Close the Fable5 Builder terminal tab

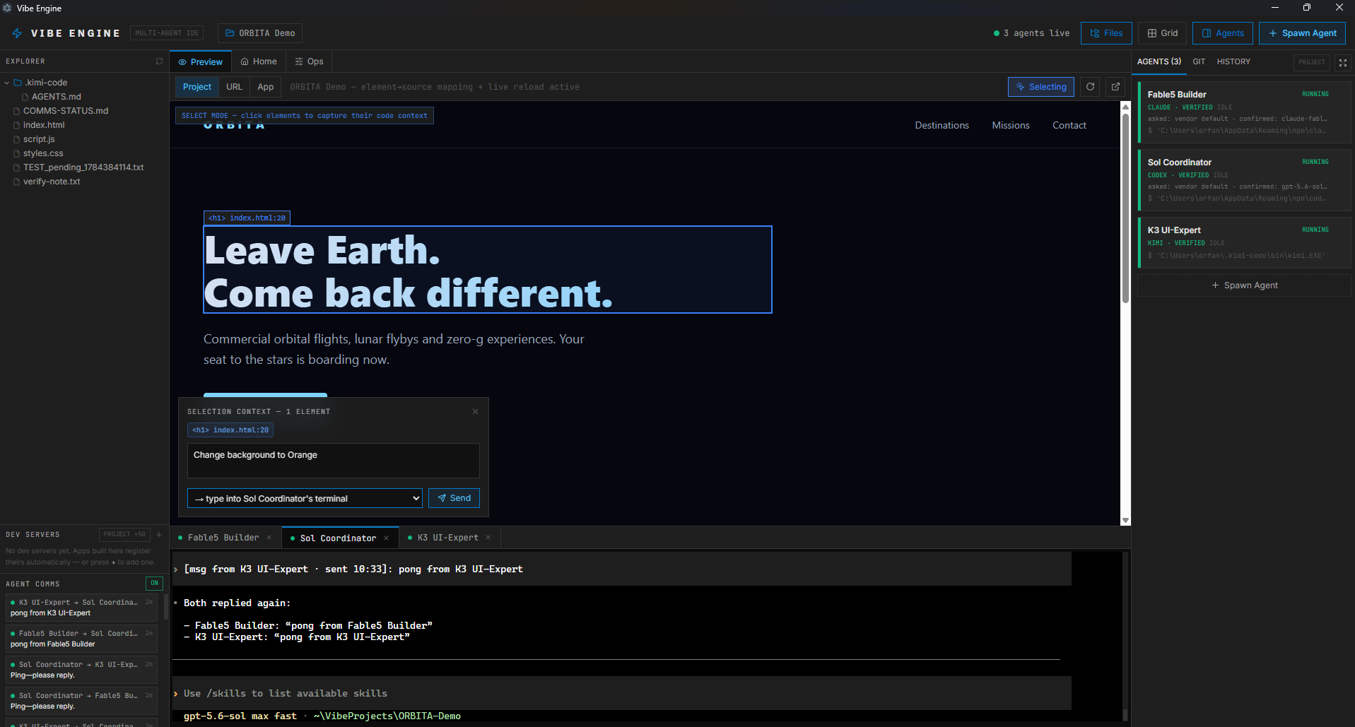[x=269, y=538]
